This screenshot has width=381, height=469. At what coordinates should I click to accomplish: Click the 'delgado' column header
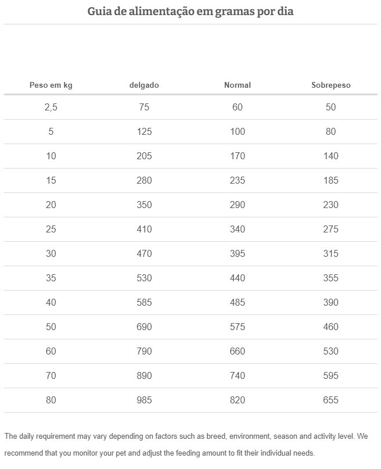click(144, 85)
